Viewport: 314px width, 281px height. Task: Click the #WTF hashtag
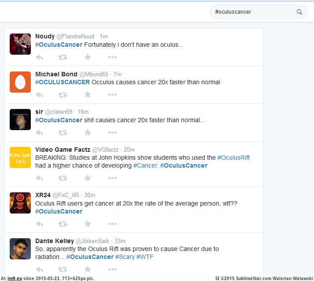(x=145, y=257)
